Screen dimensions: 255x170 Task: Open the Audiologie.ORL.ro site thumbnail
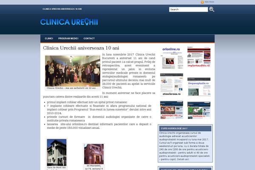[x=171, y=110]
